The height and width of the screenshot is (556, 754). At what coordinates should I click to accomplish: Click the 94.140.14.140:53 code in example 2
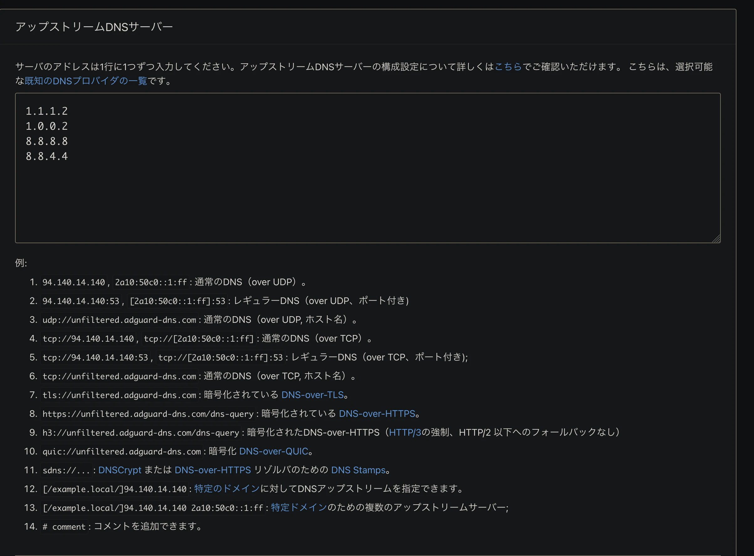(81, 301)
